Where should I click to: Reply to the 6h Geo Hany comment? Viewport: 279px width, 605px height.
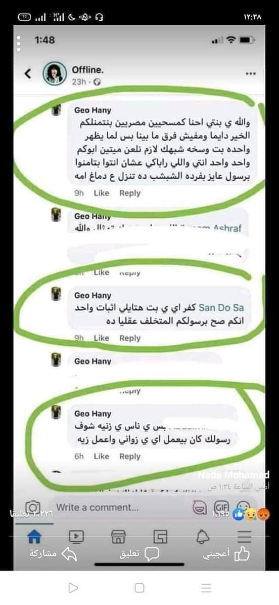coord(130,457)
